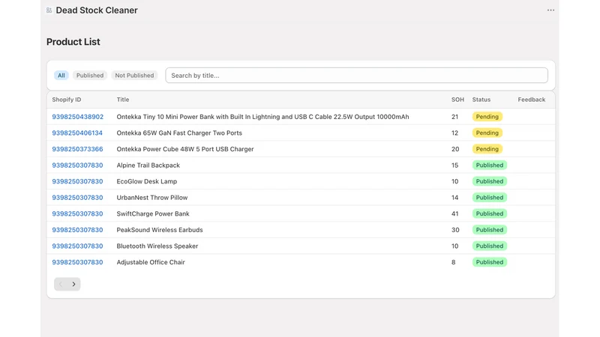Select title Adjustable Office Chair
Image resolution: width=600 pixels, height=337 pixels.
pos(151,262)
